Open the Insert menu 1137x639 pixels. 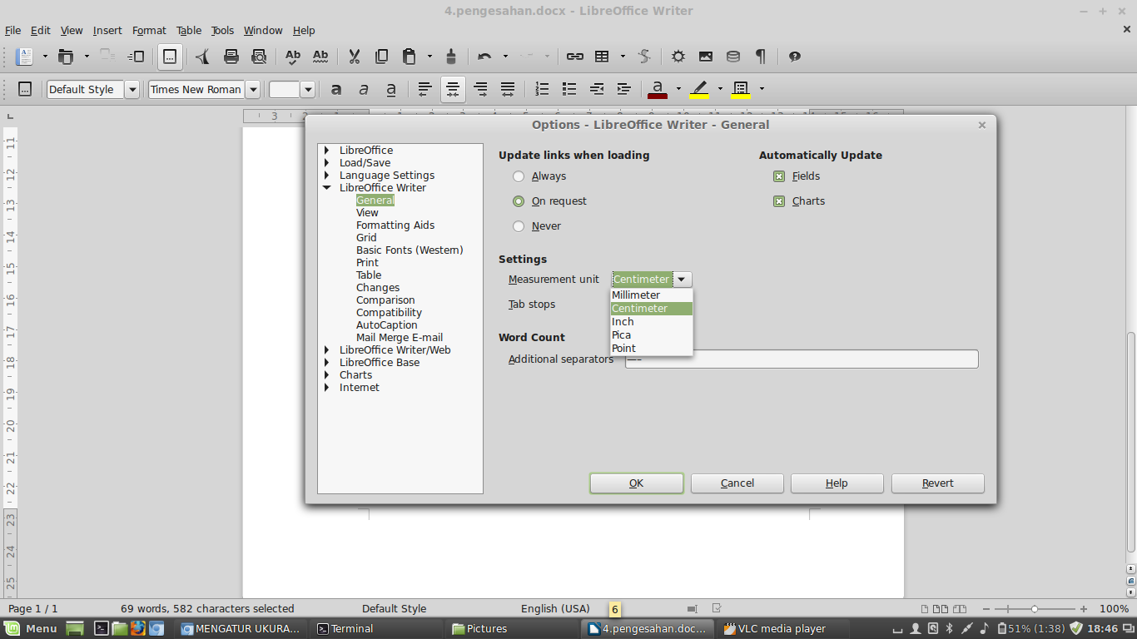pyautogui.click(x=107, y=31)
